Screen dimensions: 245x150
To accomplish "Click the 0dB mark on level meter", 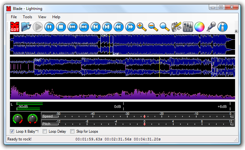I will coord(117,107).
